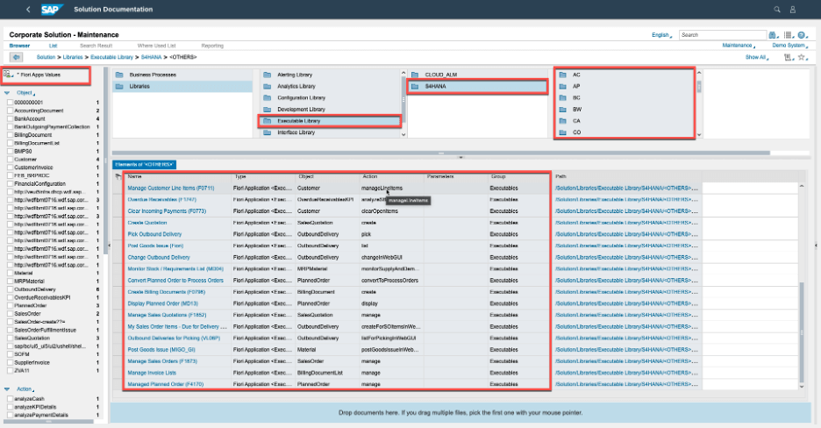Switch to the Reporting tab
821x428 pixels.
click(212, 46)
